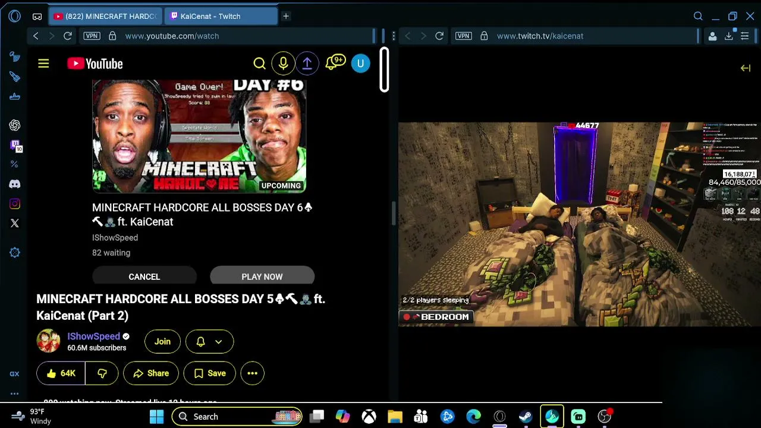Open the split-screen divider options handle
This screenshot has width=761, height=428.
(x=393, y=36)
